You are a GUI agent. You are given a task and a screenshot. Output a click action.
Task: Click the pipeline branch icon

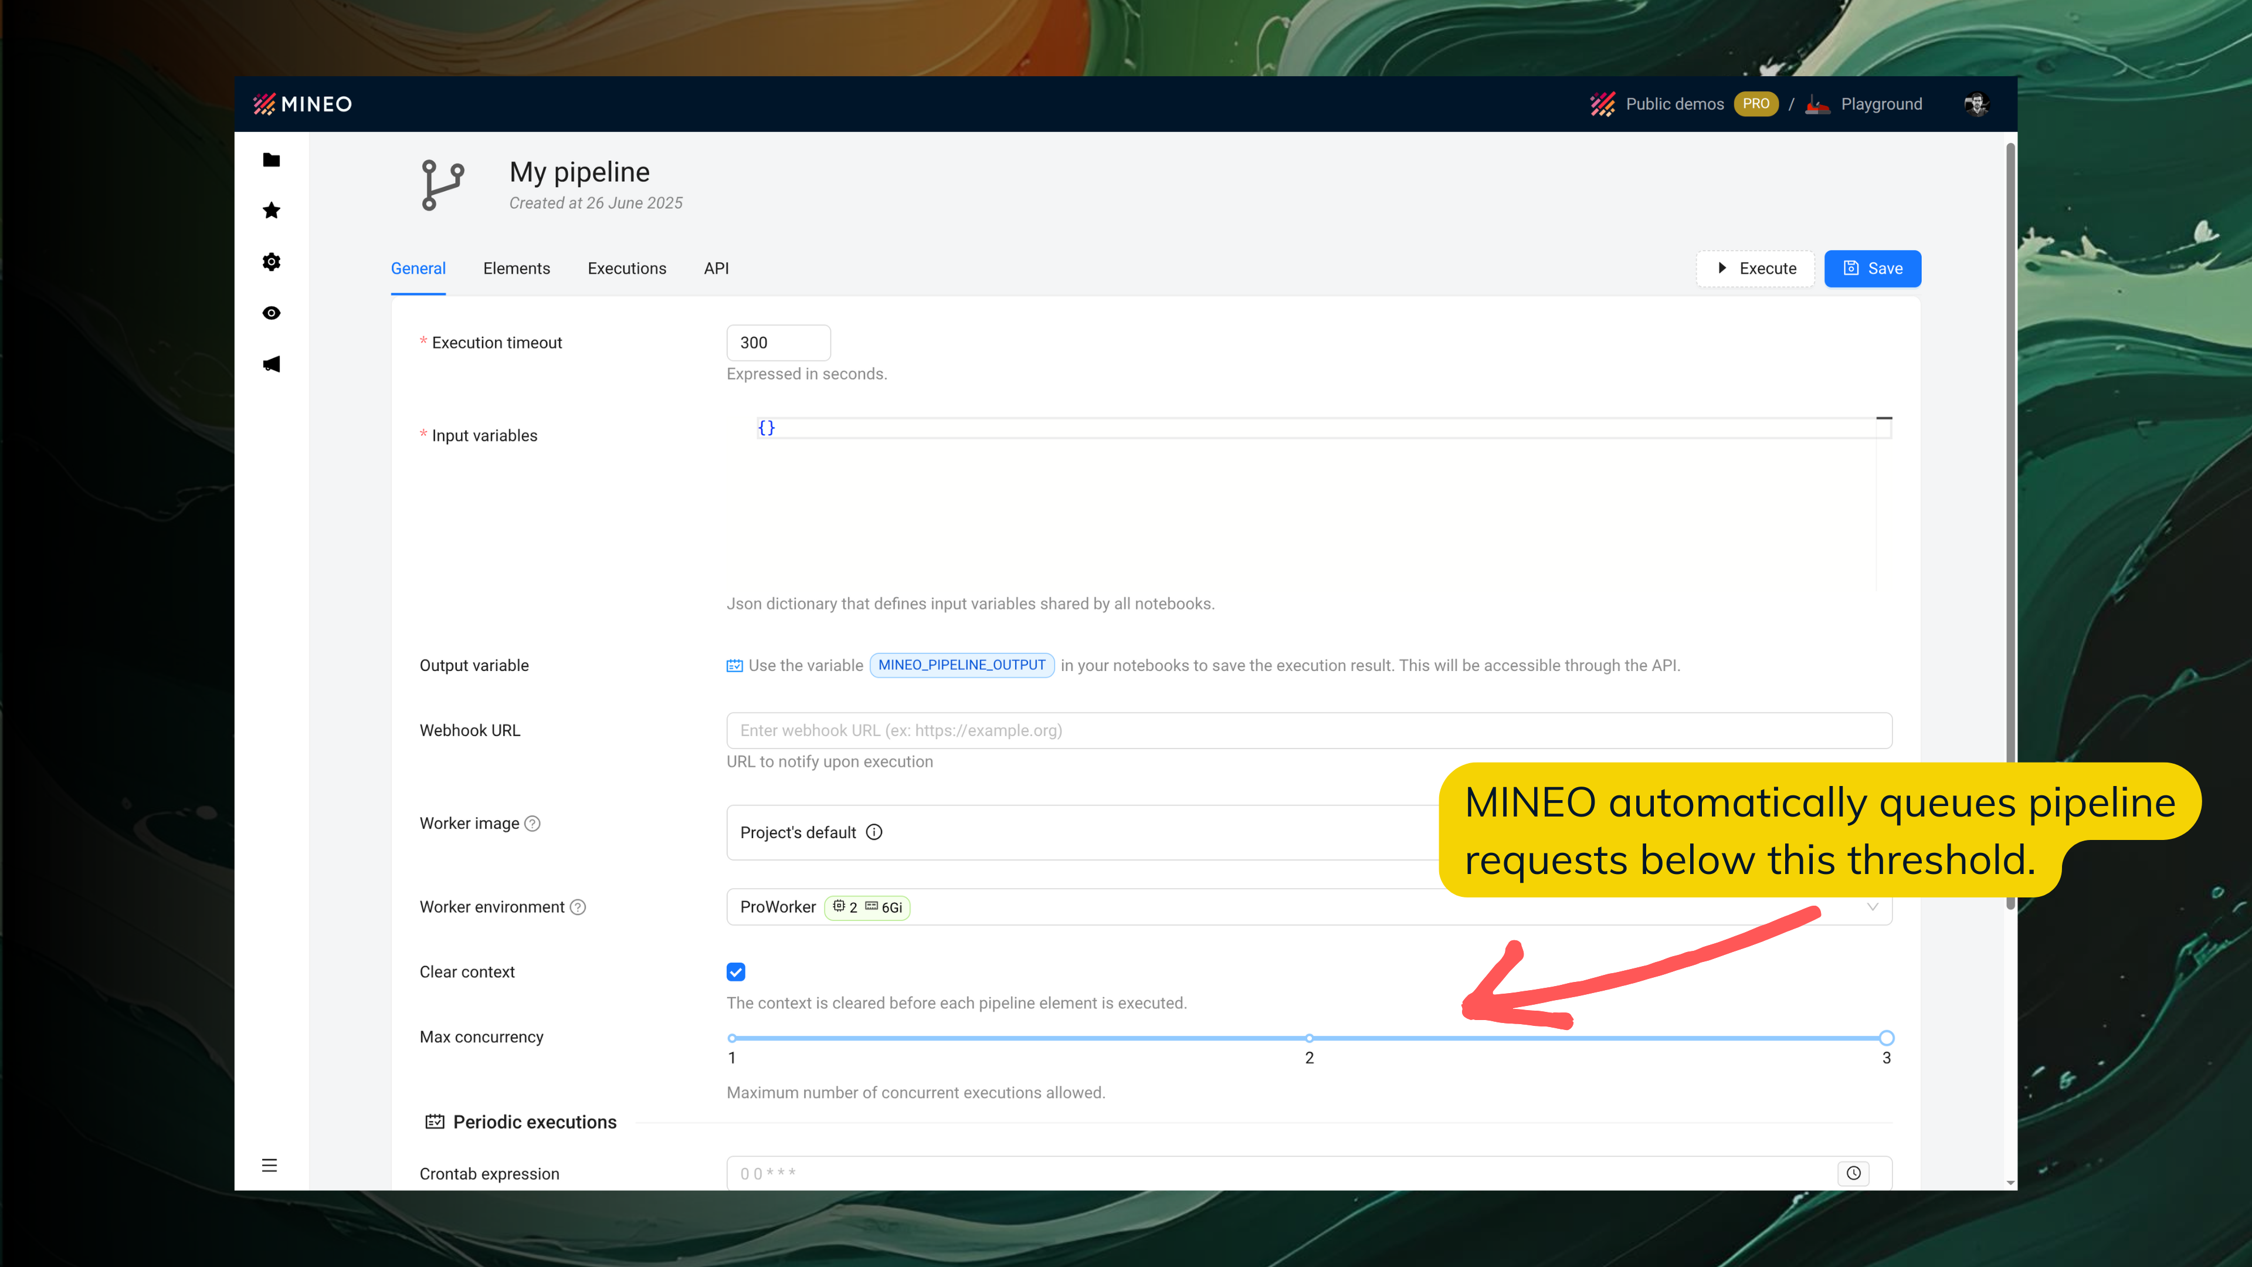pos(443,185)
